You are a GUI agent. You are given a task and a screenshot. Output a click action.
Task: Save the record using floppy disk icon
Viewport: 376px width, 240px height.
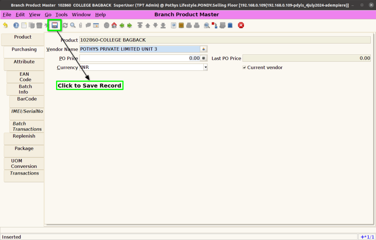55,25
